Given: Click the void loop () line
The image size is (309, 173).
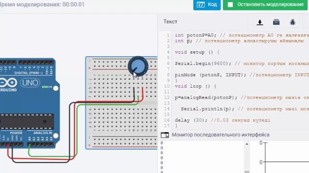Looking at the screenshot, I should coord(196,86).
